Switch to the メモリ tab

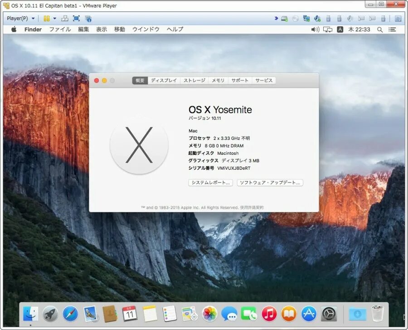[x=218, y=80]
